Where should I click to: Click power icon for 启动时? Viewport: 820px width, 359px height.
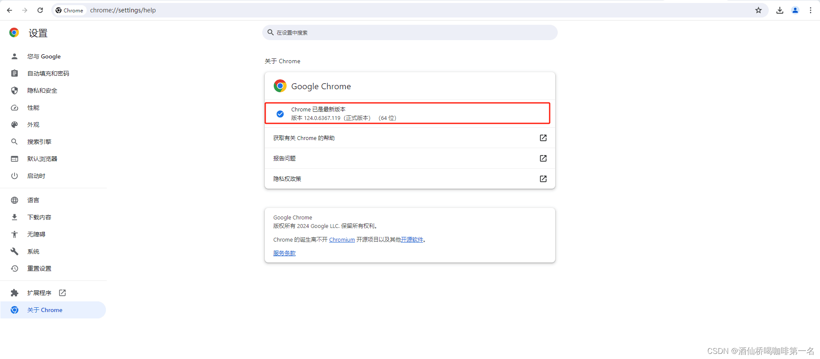[x=15, y=176]
